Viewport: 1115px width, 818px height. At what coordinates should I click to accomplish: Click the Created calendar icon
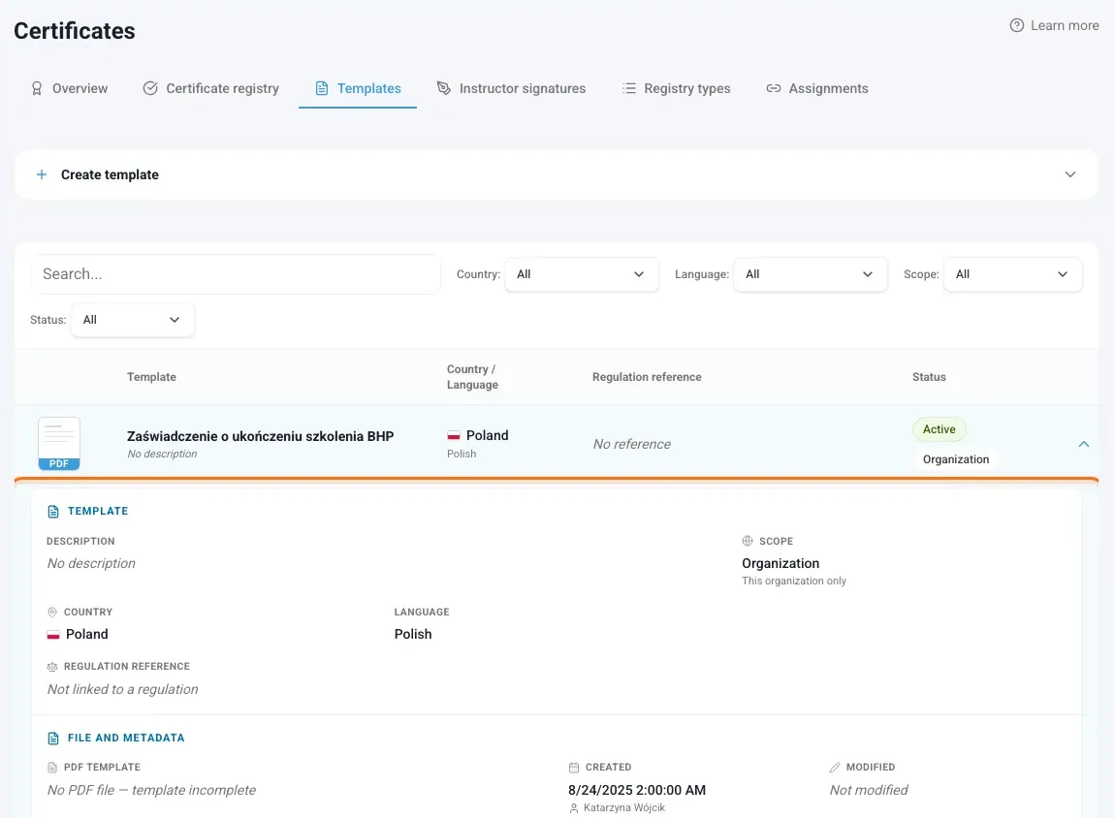coord(574,768)
